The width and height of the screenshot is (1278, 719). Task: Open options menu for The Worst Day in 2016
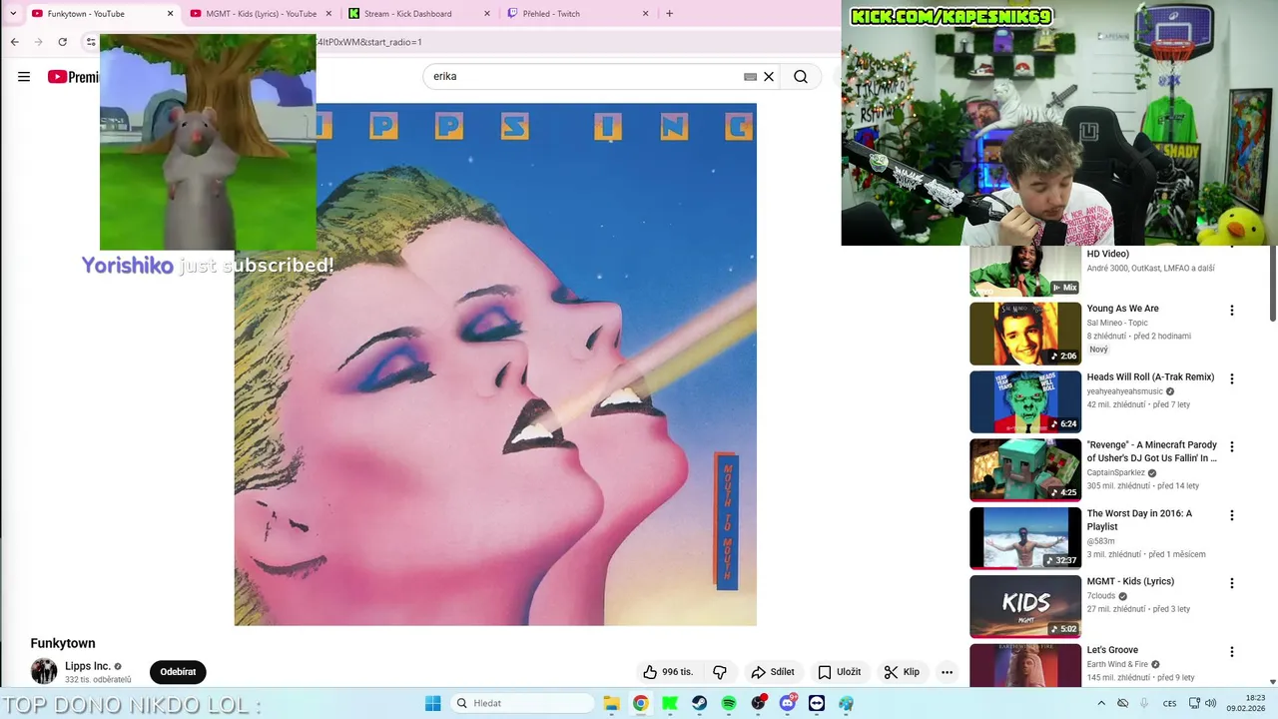pyautogui.click(x=1231, y=515)
